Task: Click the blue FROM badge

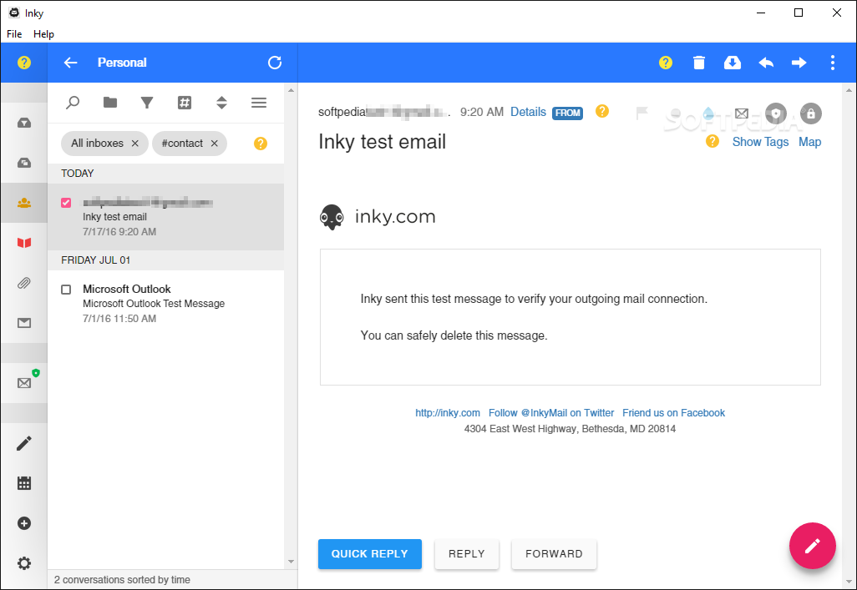Action: pos(567,113)
